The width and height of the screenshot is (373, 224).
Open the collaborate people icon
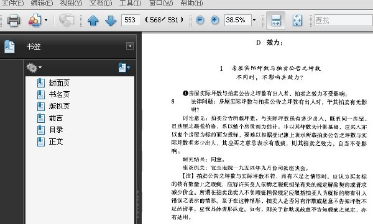point(35,20)
